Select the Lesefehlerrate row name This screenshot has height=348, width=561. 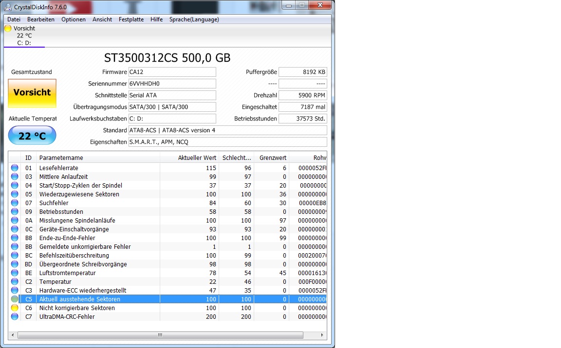pyautogui.click(x=58, y=168)
